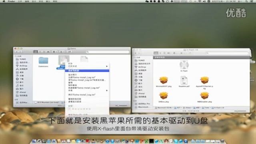Viewport: 256px width, 144px height.
Task: Open the action gear menu in Extra window
Action: tap(54, 52)
